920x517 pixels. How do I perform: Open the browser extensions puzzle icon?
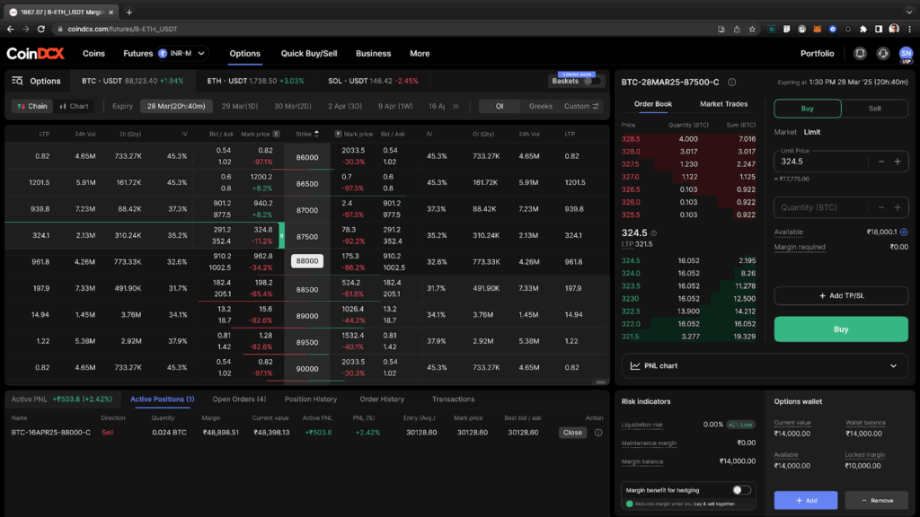(863, 29)
